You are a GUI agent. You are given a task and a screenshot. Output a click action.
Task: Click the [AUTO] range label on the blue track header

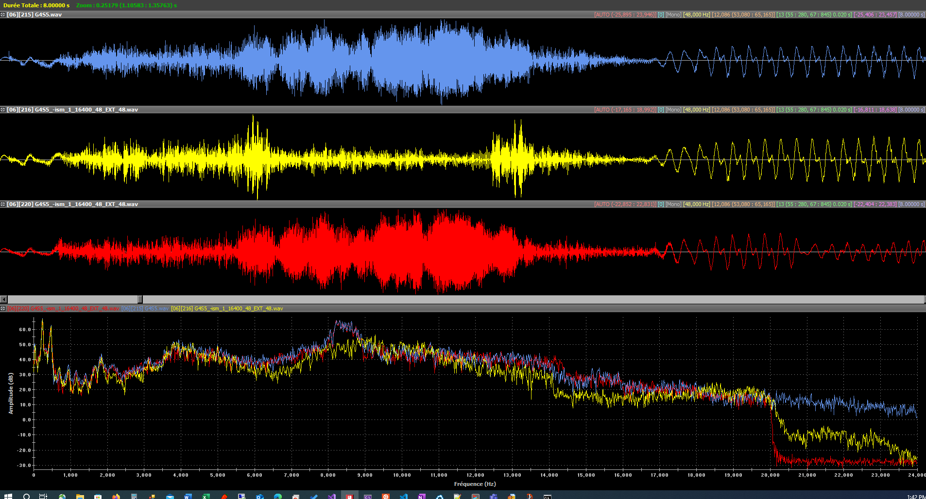pos(625,15)
